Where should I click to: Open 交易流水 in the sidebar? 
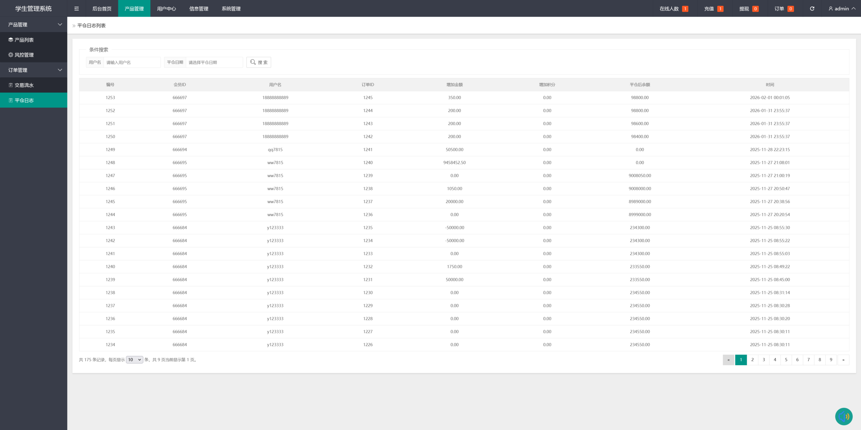pos(24,85)
